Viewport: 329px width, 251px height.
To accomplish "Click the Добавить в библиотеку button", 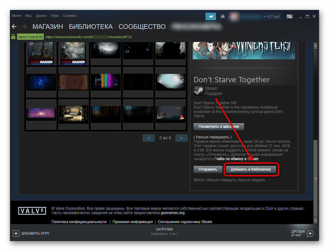I will tap(251, 169).
